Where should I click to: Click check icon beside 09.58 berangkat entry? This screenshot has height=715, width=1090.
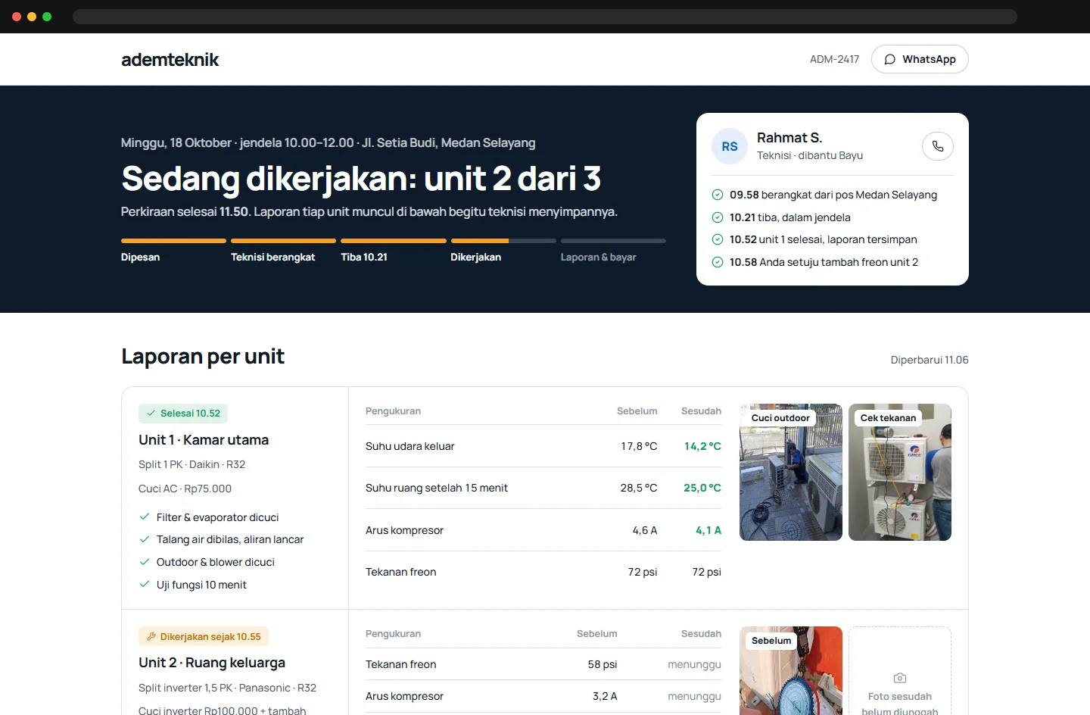718,195
